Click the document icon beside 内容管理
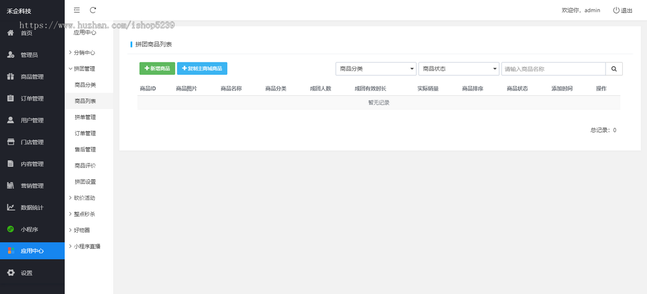Viewport: 647px width, 294px height. tap(10, 164)
